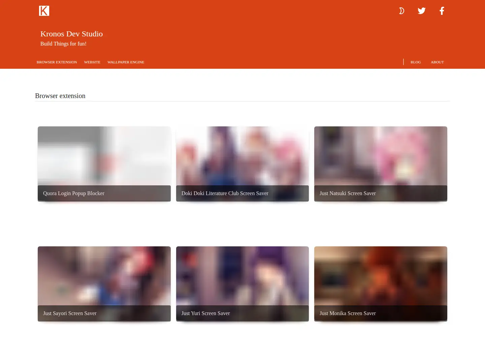Go to the Blog page
The width and height of the screenshot is (485, 337).
(416, 62)
